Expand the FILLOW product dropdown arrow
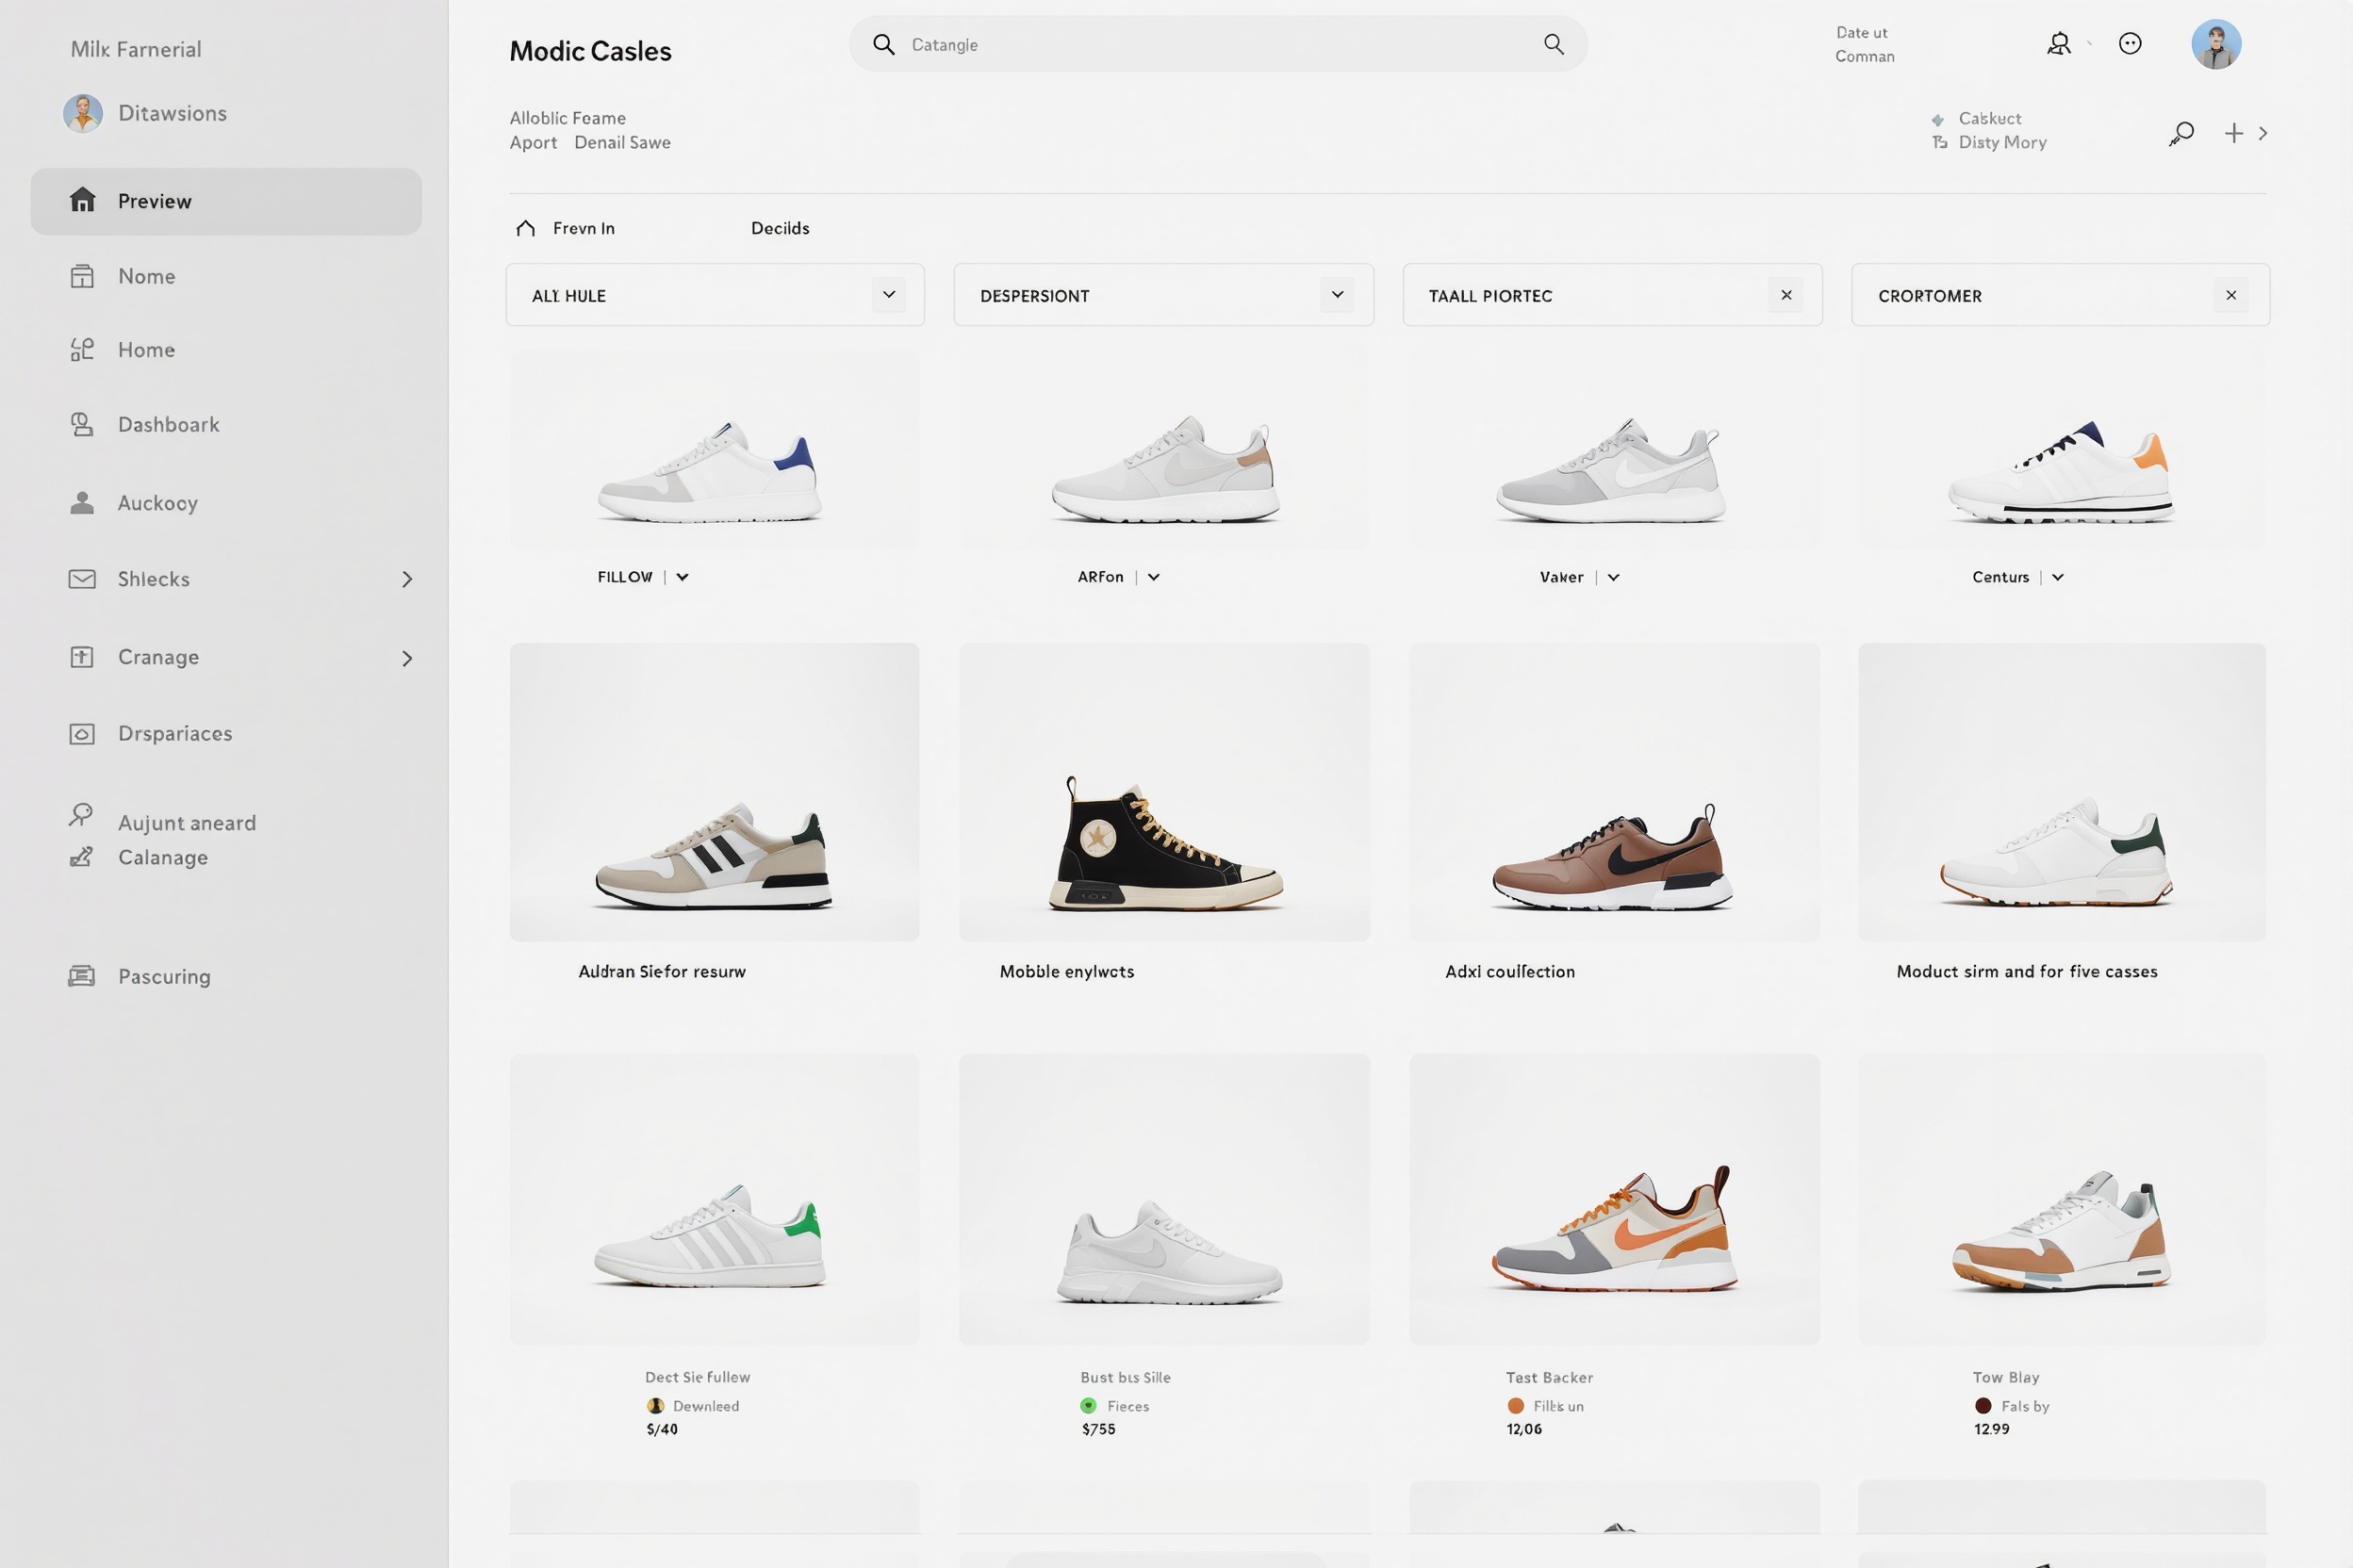The width and height of the screenshot is (2353, 1568). click(683, 577)
